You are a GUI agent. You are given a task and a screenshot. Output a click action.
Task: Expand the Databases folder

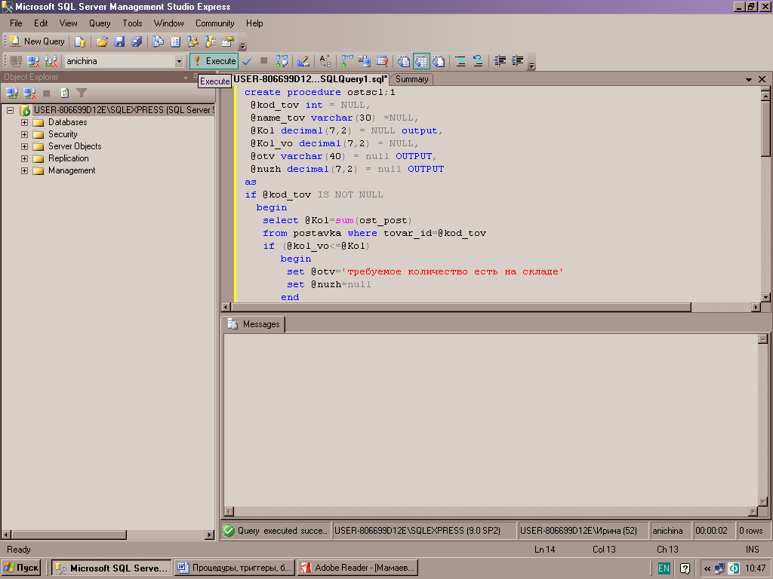[24, 122]
